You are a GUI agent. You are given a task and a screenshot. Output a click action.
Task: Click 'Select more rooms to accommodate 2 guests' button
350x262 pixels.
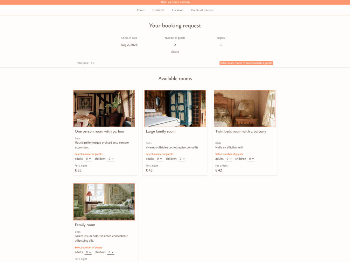[x=246, y=63]
